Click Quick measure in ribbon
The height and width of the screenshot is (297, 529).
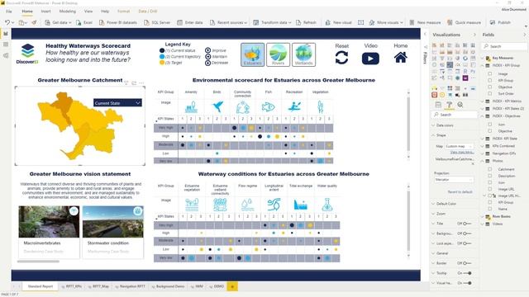click(465, 22)
